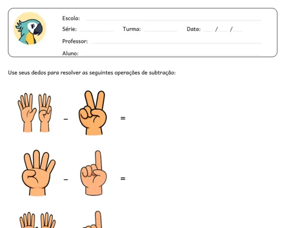The width and height of the screenshot is (285, 228).
Task: Click the instruction text about subtração
Action: (91, 73)
